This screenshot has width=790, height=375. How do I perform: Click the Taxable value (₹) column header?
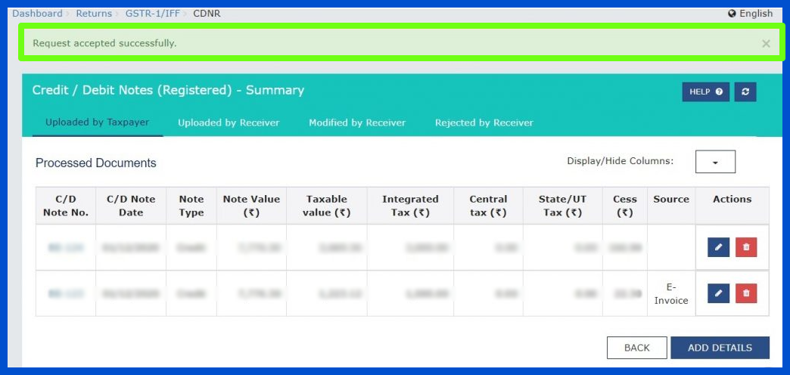326,206
